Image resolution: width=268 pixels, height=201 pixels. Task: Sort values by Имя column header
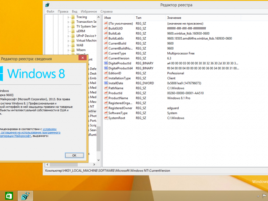[x=119, y=18]
